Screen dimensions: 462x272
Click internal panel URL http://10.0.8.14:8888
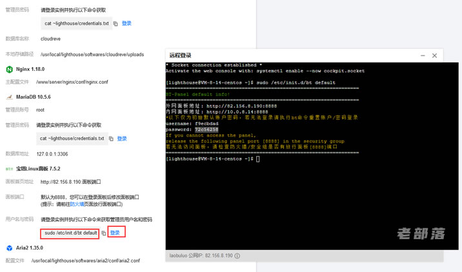tap(237, 112)
